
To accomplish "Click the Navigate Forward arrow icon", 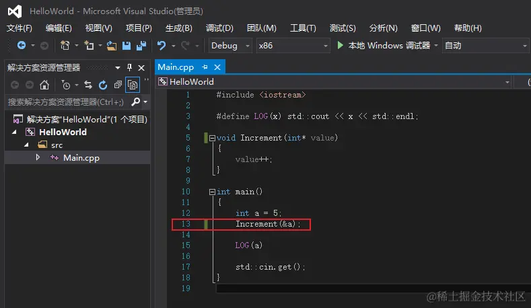I will (44, 45).
